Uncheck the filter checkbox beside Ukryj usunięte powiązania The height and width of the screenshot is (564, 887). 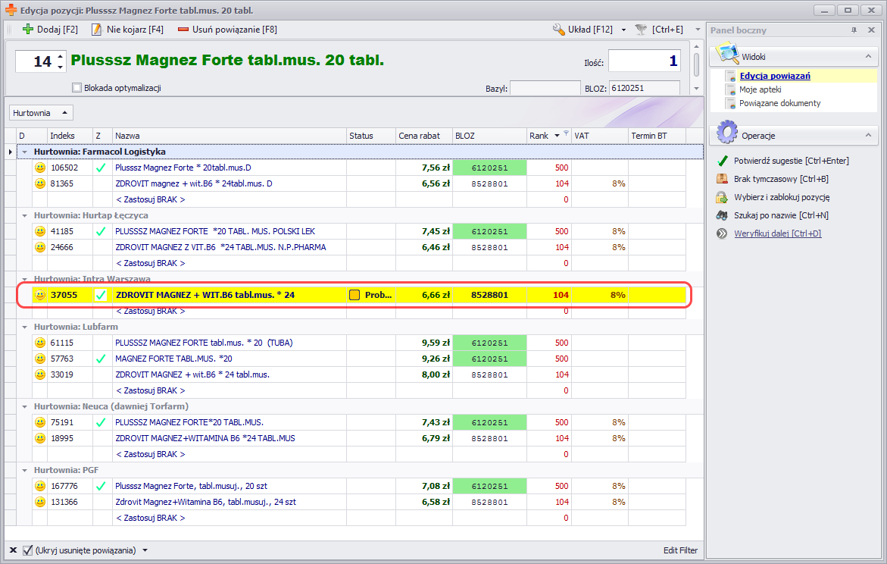[28, 550]
